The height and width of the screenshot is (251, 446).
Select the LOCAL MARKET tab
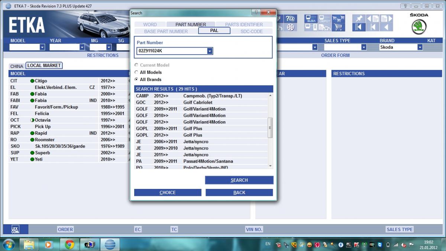point(44,65)
